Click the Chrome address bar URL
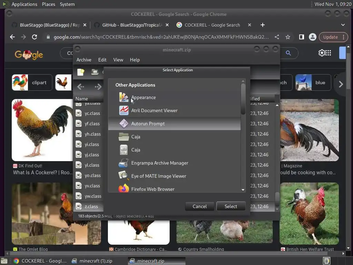Viewport: 353px width, 265px height. pyautogui.click(x=161, y=37)
